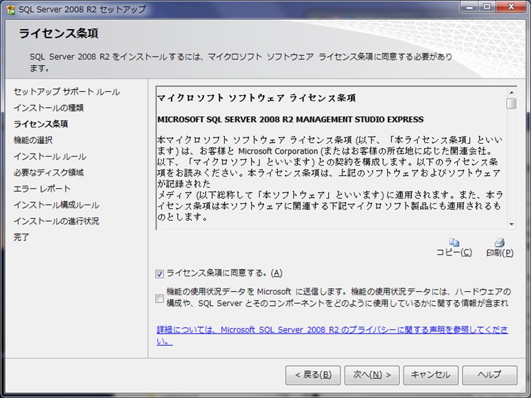Uncheck the license agreement checkbox (ライセンス条項に同意する)
The image size is (531, 398).
click(160, 273)
